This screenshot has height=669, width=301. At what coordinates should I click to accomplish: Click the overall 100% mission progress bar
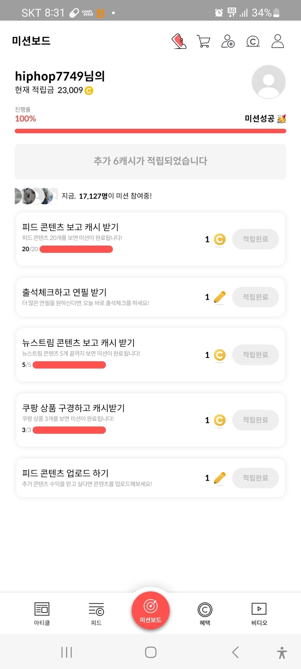click(x=150, y=131)
